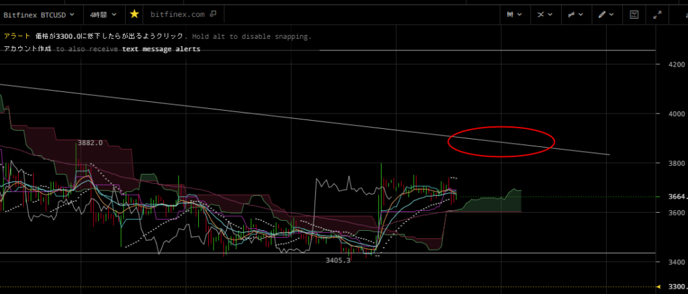The image size is (688, 294).
Task: Click the yellow アラート label
Action: tap(16, 37)
